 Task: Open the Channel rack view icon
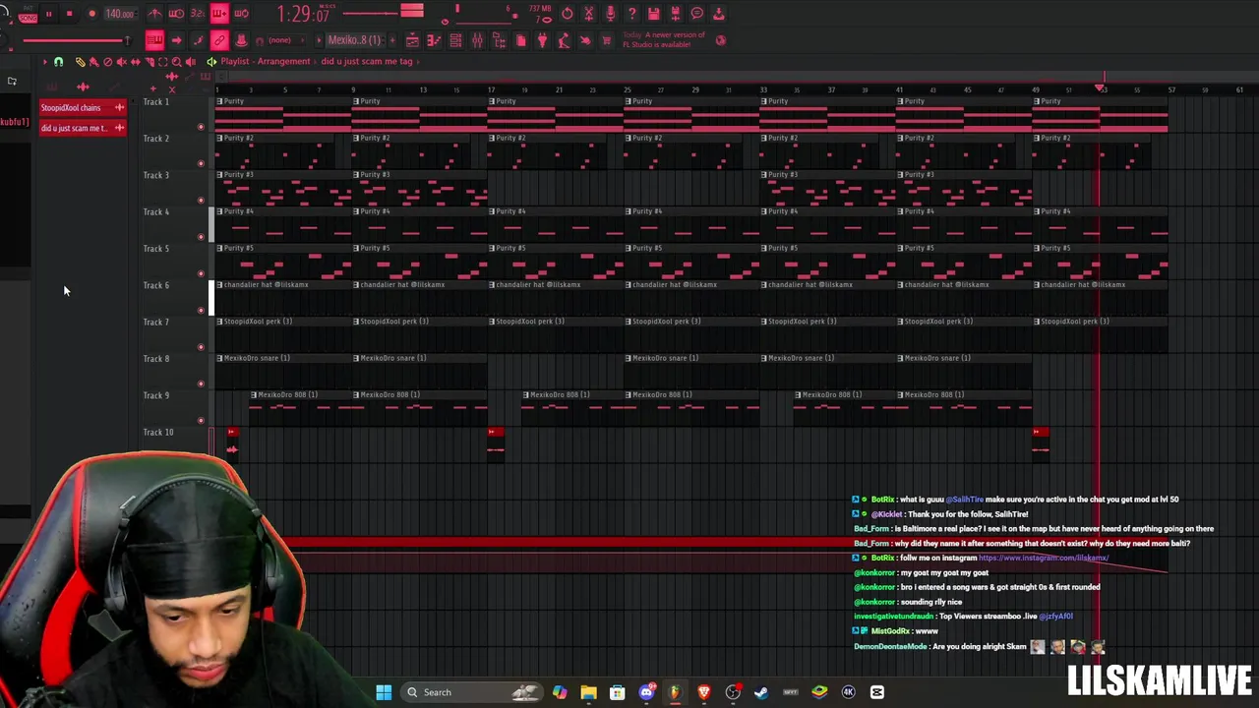pos(455,40)
